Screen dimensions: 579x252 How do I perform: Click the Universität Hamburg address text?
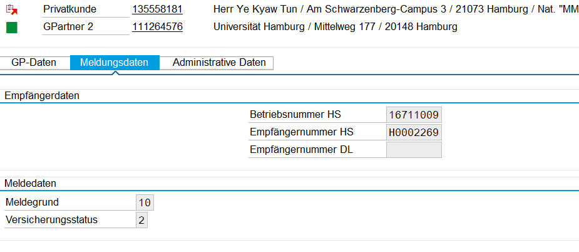tap(336, 28)
